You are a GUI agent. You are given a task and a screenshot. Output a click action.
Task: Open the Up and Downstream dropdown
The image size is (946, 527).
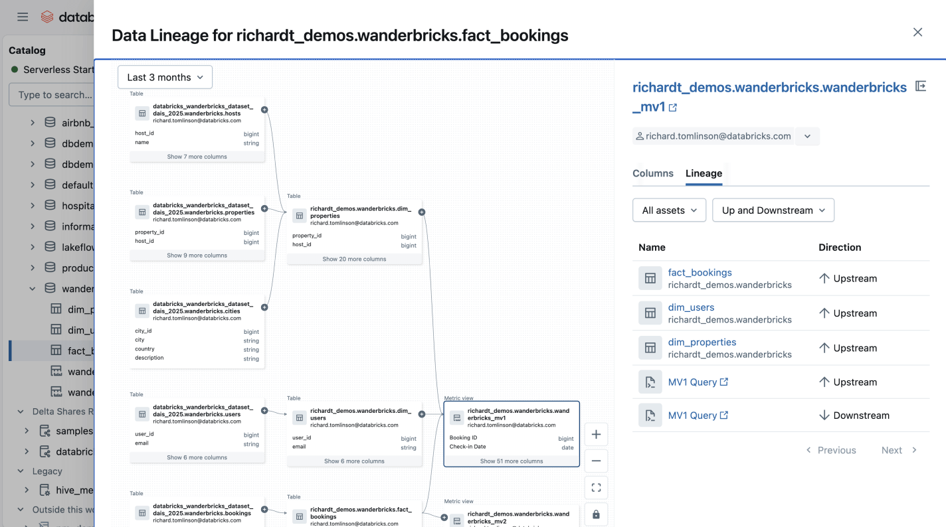[x=773, y=210]
